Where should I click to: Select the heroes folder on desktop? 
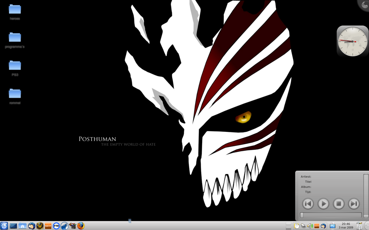pyautogui.click(x=15, y=12)
